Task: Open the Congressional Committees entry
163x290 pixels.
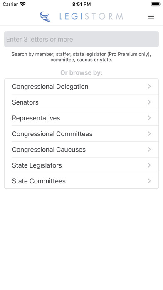Action: coord(81,133)
